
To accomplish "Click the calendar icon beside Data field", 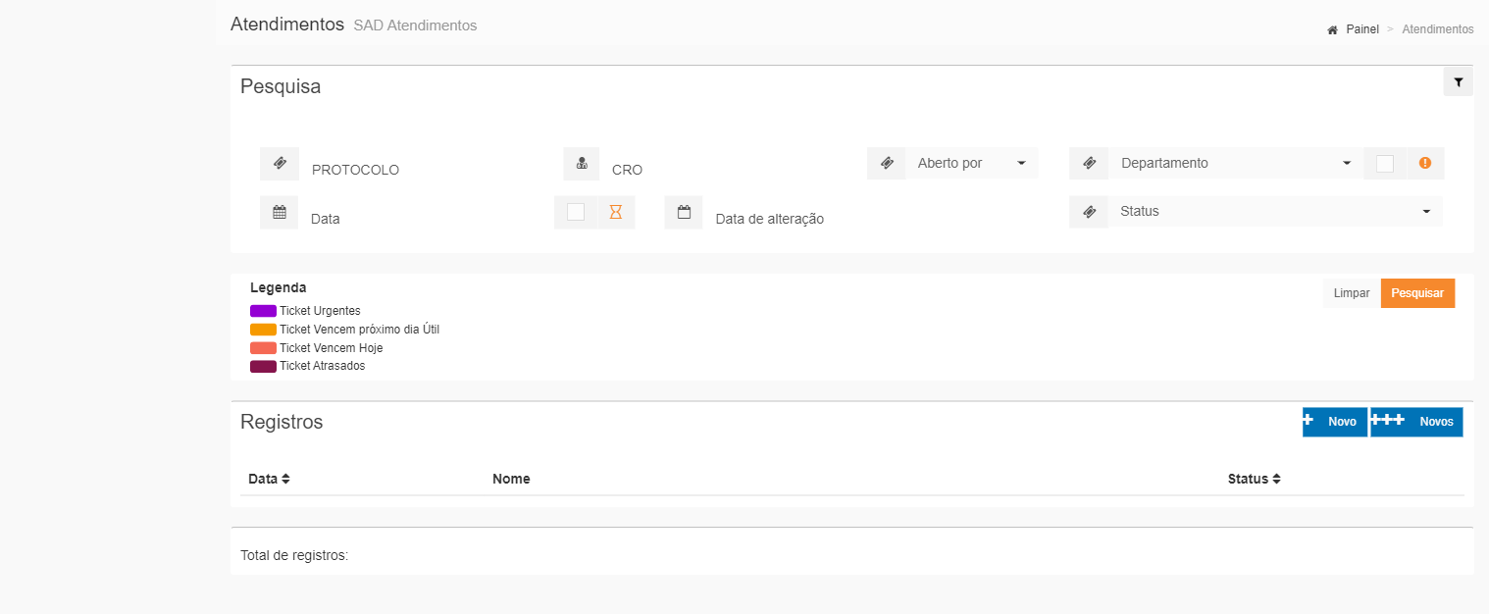I will (280, 212).
